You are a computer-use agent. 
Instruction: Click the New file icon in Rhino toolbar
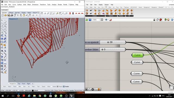coord(2,15)
